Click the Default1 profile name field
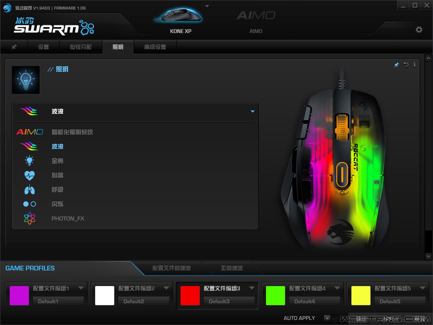The image size is (433, 325). 58,301
